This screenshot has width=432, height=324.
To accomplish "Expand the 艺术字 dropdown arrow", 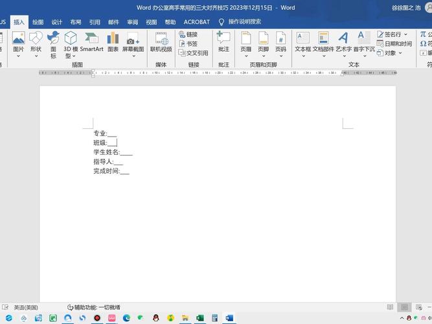I will (344, 56).
